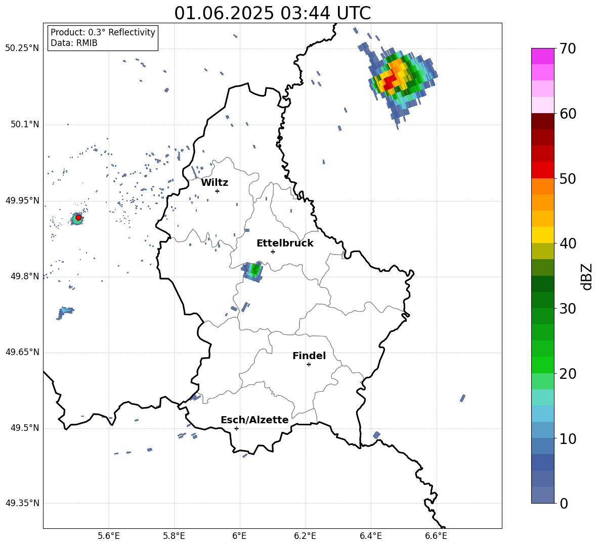The image size is (599, 546).
Task: Click the green echo near Ettelbruck
Action: 255,270
